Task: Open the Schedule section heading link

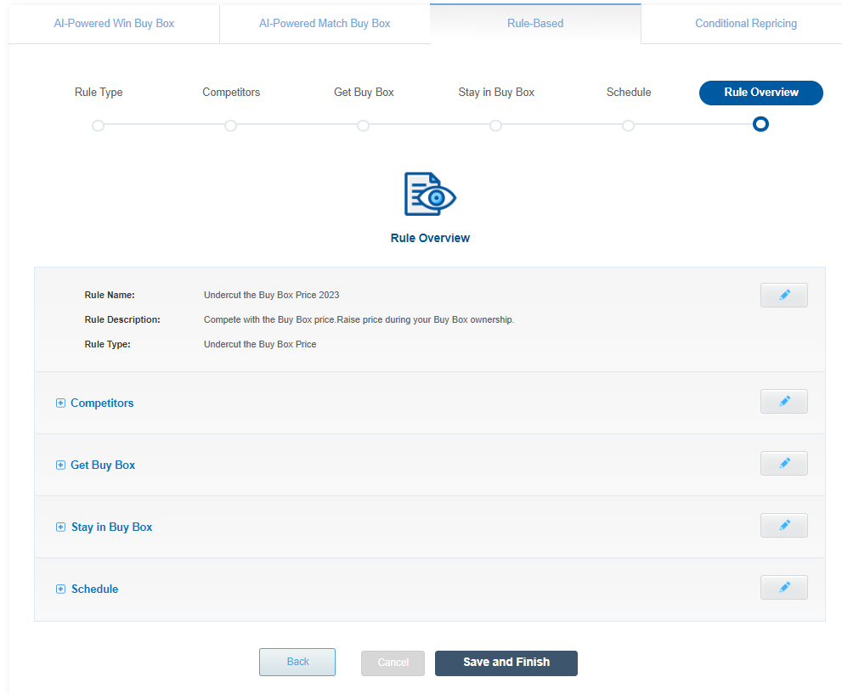Action: [x=94, y=589]
